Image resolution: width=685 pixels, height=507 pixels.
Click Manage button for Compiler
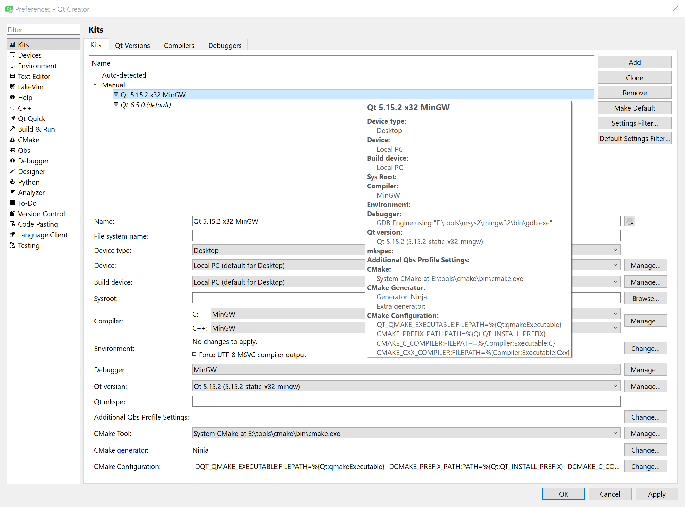[645, 321]
